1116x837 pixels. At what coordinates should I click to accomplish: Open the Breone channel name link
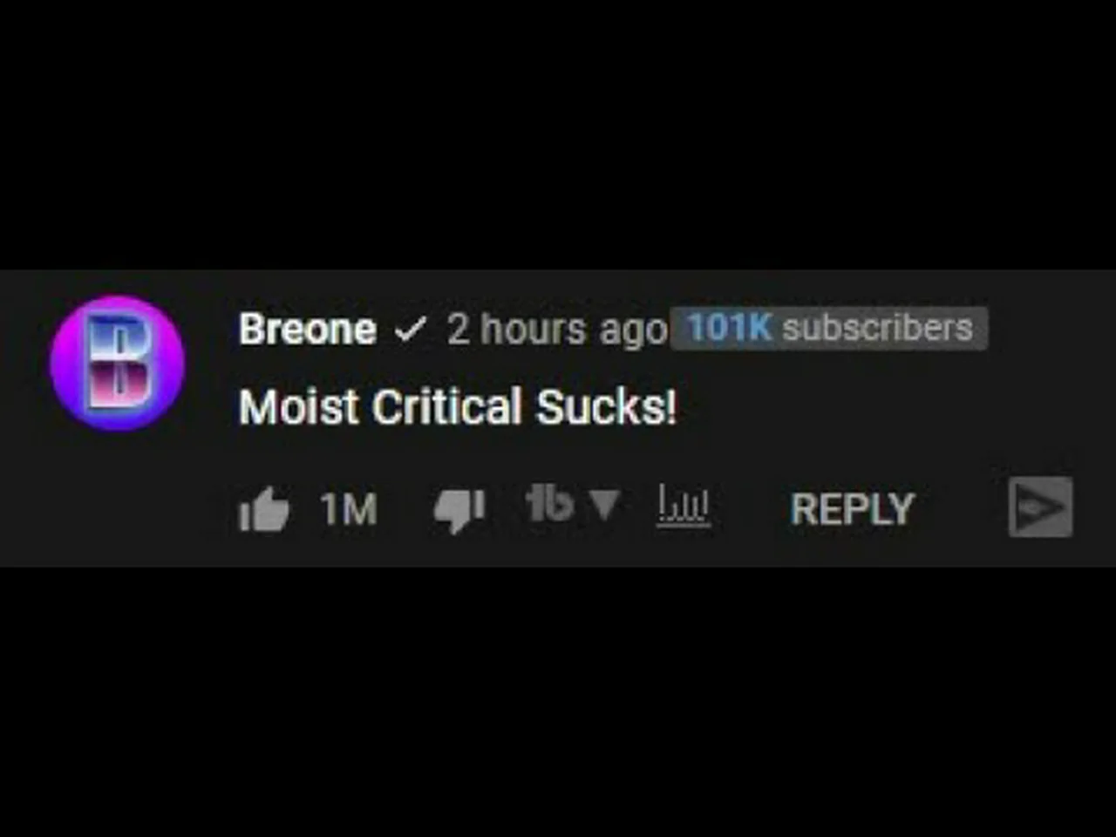point(308,330)
